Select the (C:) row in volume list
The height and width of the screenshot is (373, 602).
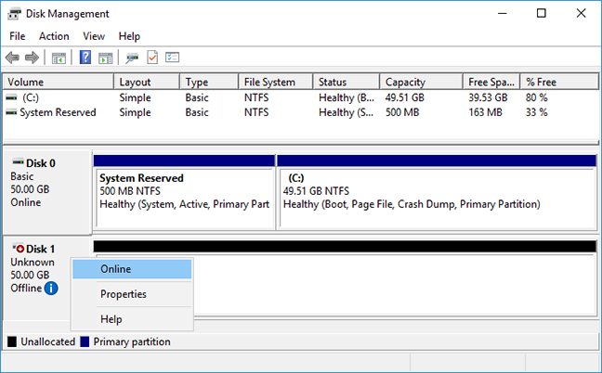(301, 97)
